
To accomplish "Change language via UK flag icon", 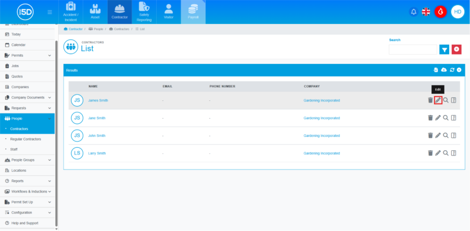I will (426, 11).
